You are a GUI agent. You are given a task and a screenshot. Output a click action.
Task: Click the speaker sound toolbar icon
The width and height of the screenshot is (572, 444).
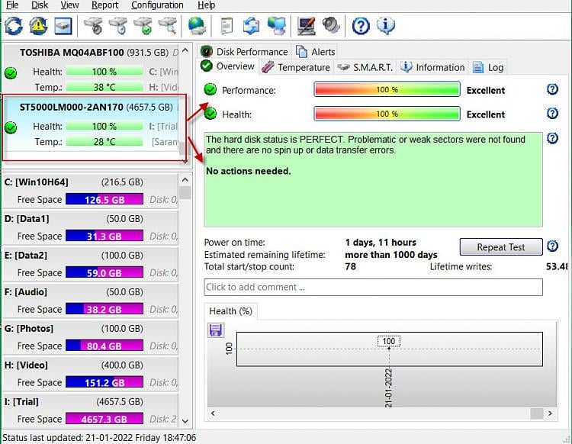331,26
